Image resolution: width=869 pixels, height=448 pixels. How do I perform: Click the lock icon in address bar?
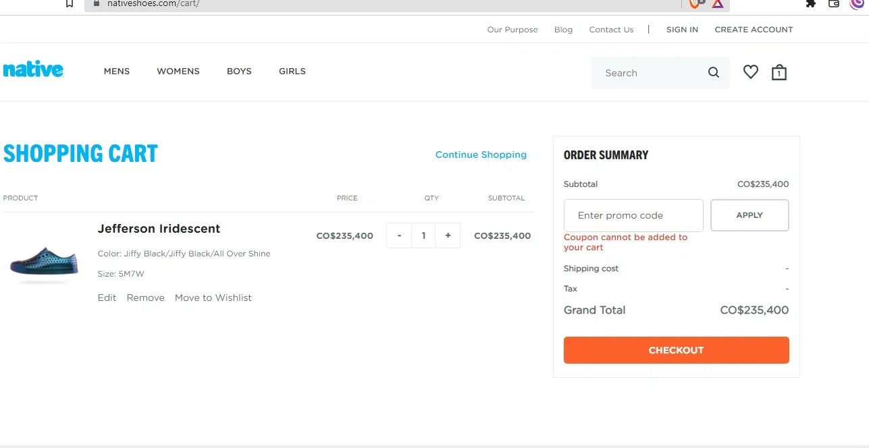pos(97,3)
